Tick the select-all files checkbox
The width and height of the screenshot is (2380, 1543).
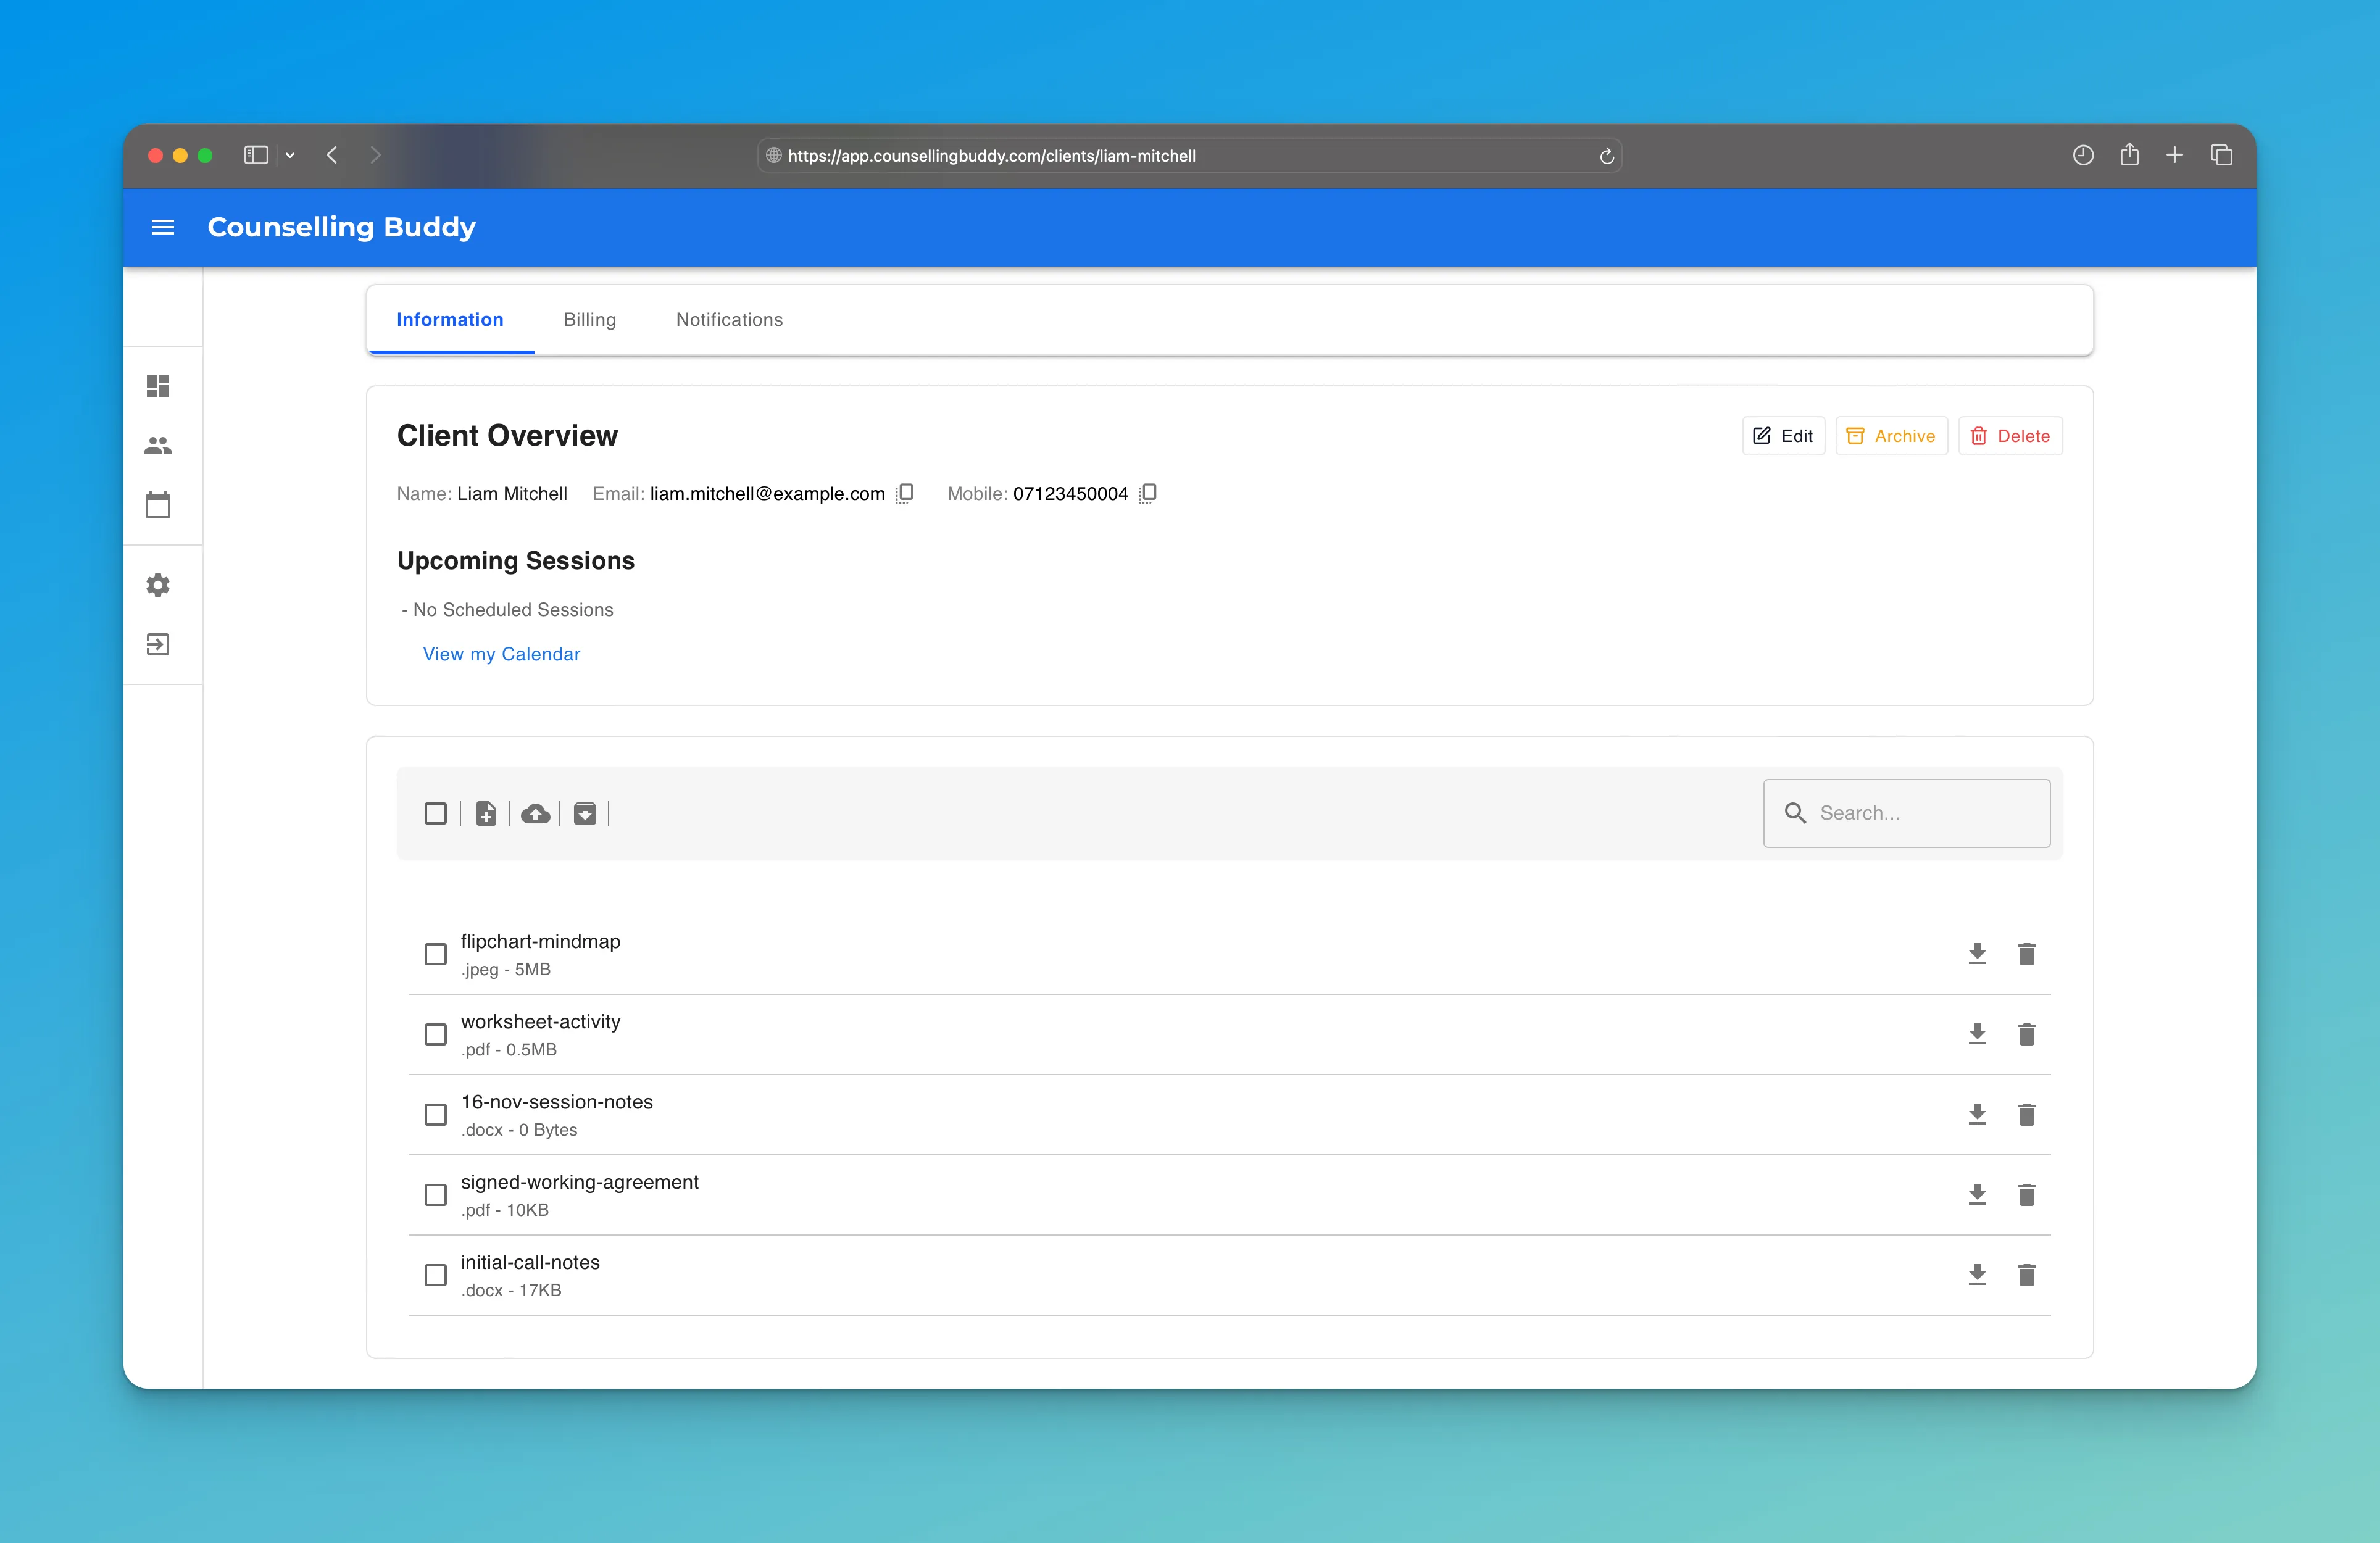tap(435, 814)
